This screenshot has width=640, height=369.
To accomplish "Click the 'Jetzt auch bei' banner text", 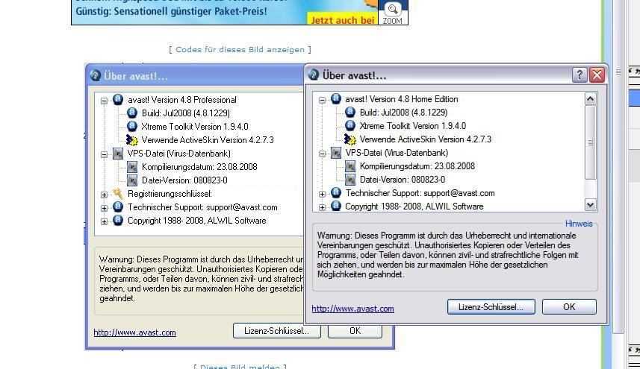I will [x=343, y=19].
